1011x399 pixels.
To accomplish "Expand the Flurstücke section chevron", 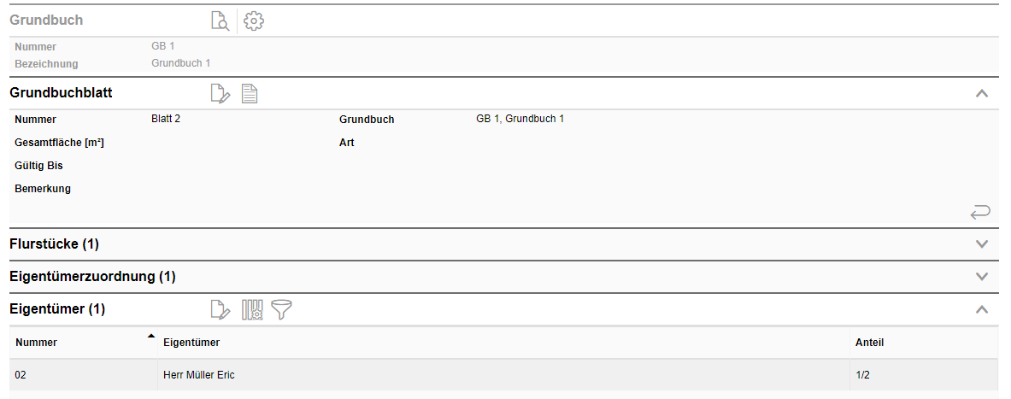I will [x=982, y=244].
